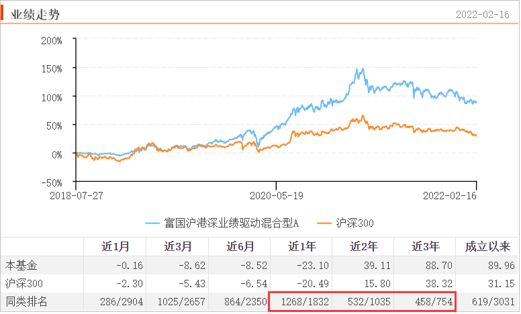Click the fund's 88.70 three-year value
This screenshot has height=314, width=521.
click(x=439, y=266)
